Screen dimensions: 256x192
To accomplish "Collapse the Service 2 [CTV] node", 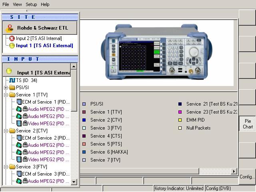I will pos(6,131).
